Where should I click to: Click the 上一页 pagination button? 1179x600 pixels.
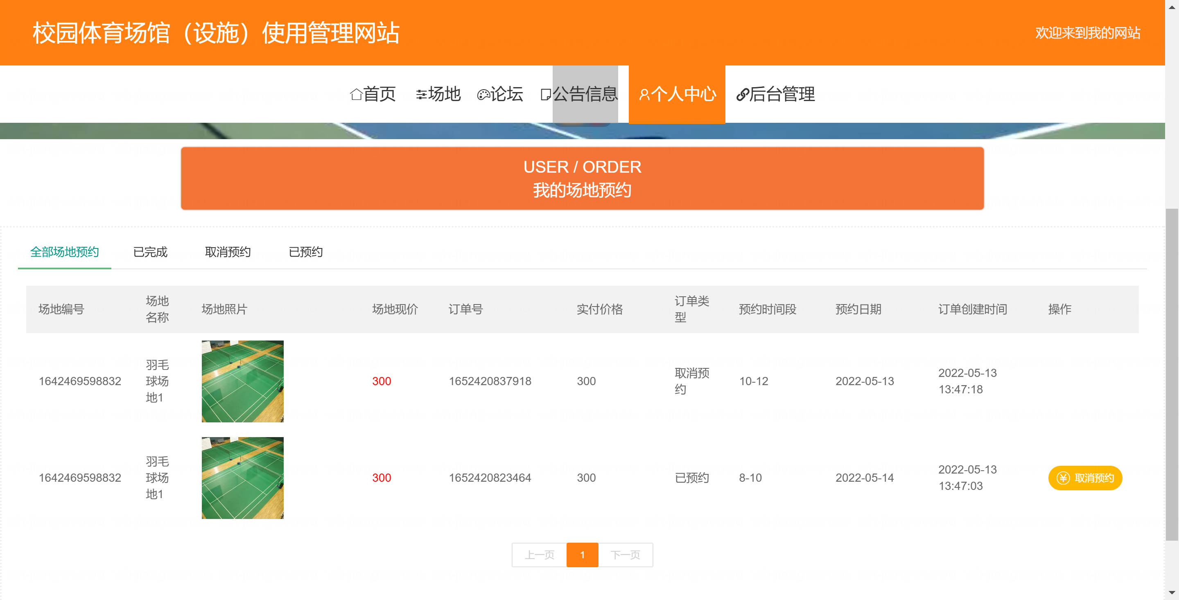pyautogui.click(x=539, y=555)
